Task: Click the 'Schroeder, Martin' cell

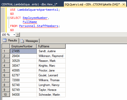Action: point(51,95)
